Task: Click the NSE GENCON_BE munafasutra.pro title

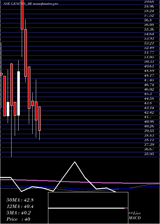Action: click(31, 4)
